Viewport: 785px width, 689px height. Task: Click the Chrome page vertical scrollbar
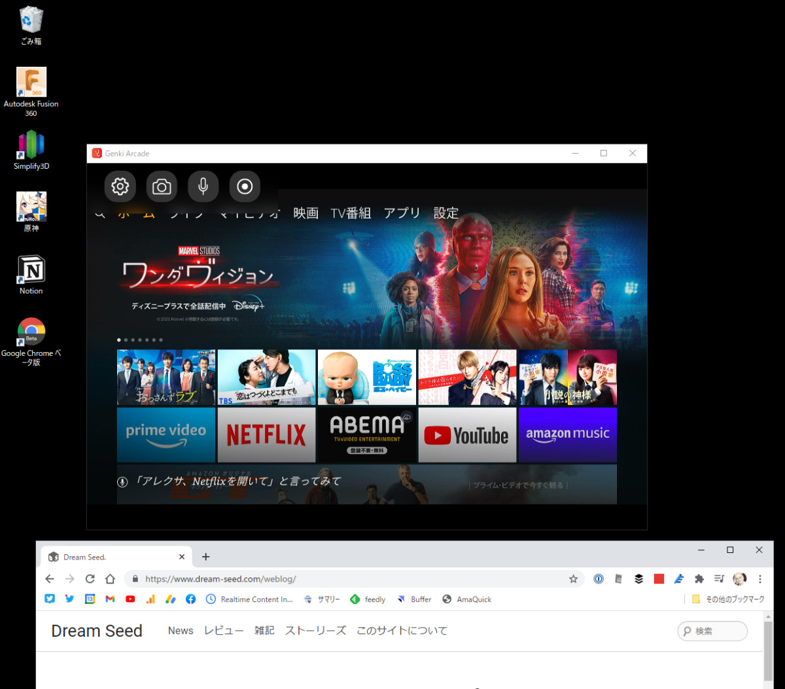tap(769, 650)
